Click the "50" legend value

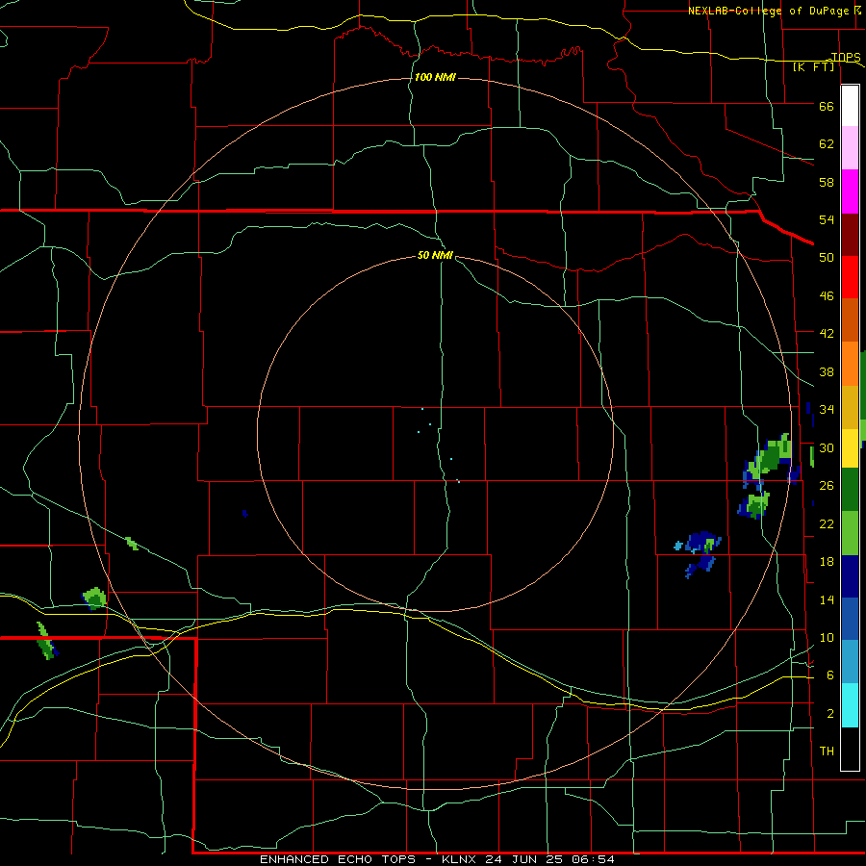pos(827,257)
